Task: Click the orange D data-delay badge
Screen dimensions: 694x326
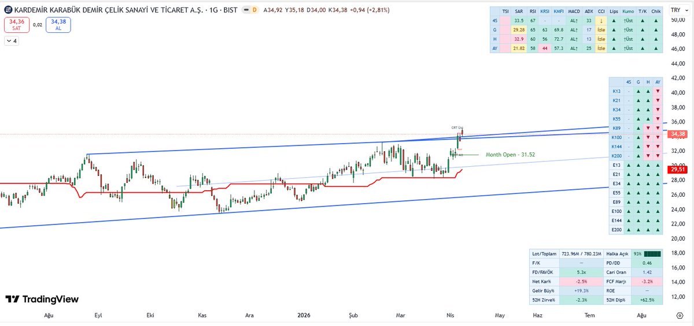Action: pos(254,10)
